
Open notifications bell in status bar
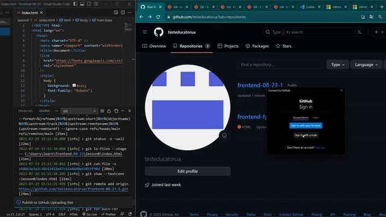pos(130,215)
